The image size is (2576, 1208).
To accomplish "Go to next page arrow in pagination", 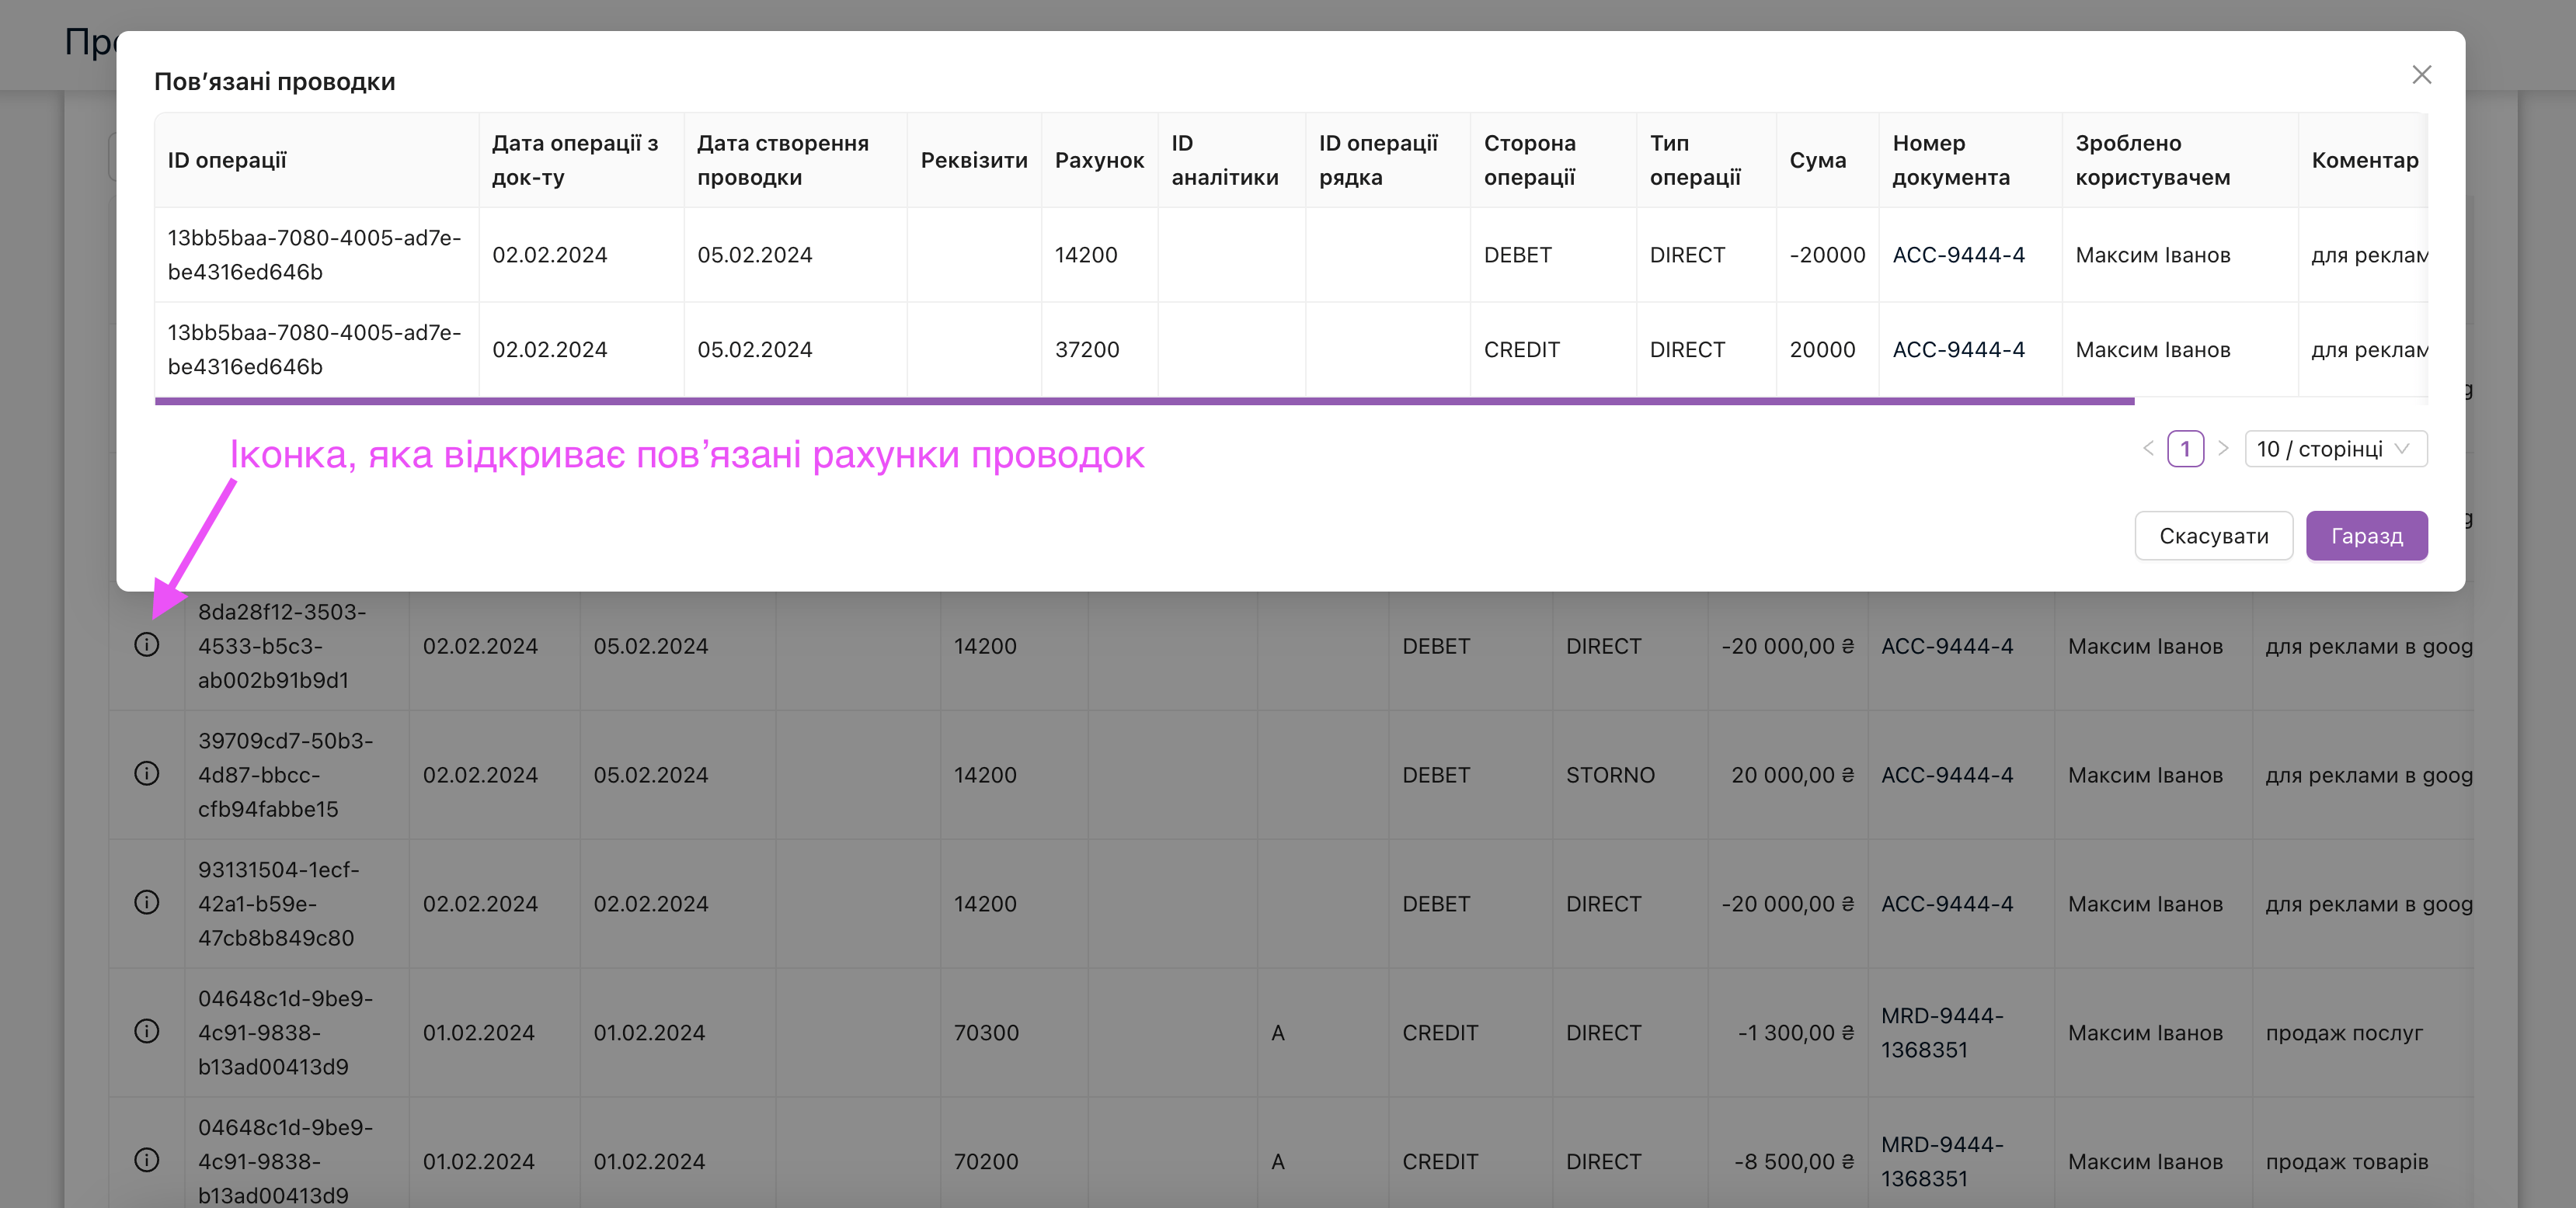I will point(2223,449).
